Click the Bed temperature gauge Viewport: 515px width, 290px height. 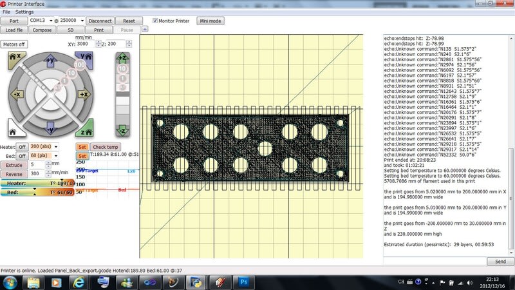(x=37, y=192)
